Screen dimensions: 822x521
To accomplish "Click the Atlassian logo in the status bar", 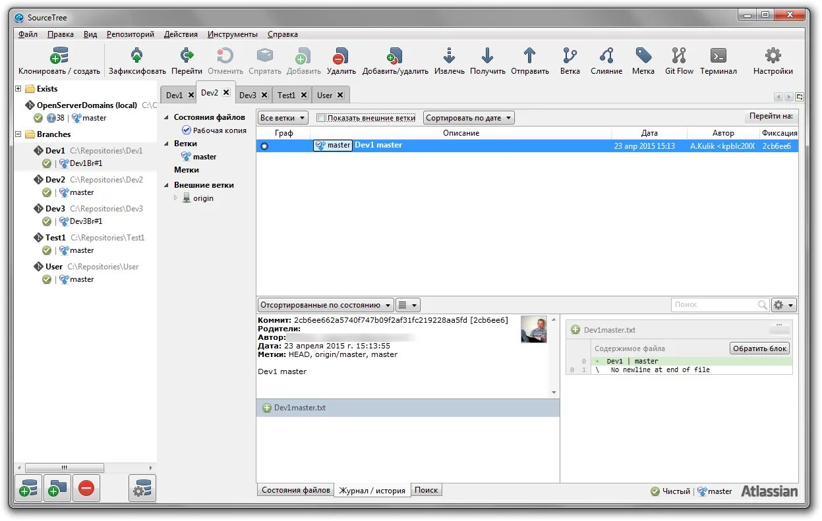I will click(769, 491).
